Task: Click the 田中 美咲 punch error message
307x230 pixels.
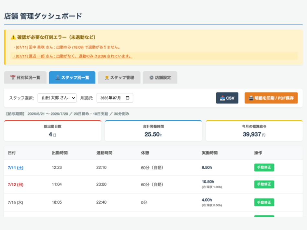Action: point(67,47)
